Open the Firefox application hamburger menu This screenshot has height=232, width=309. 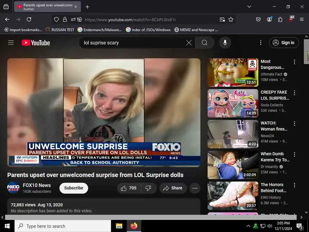[302, 19]
